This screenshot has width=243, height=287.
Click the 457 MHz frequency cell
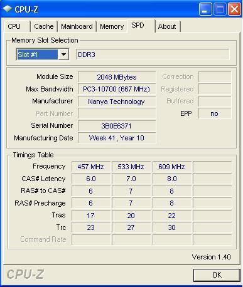click(91, 167)
